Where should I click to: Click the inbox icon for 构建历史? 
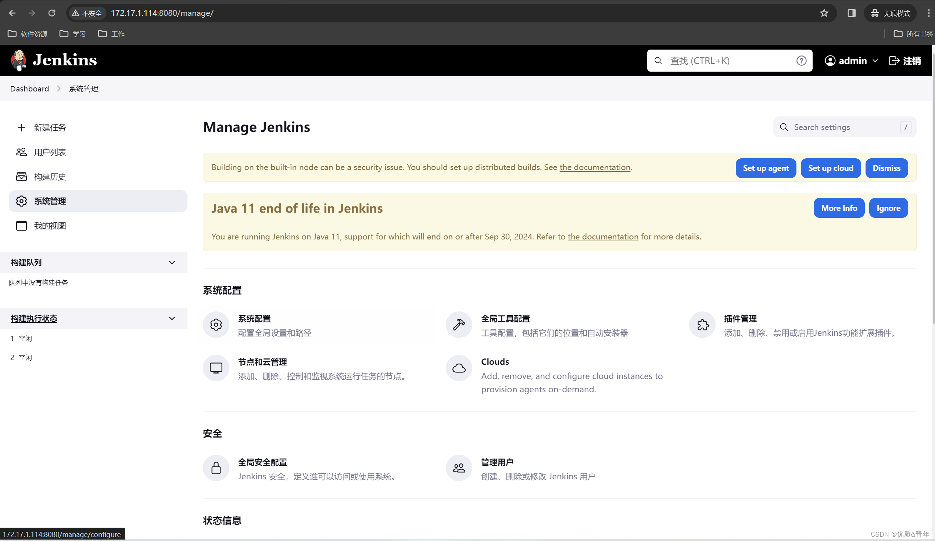coord(22,177)
